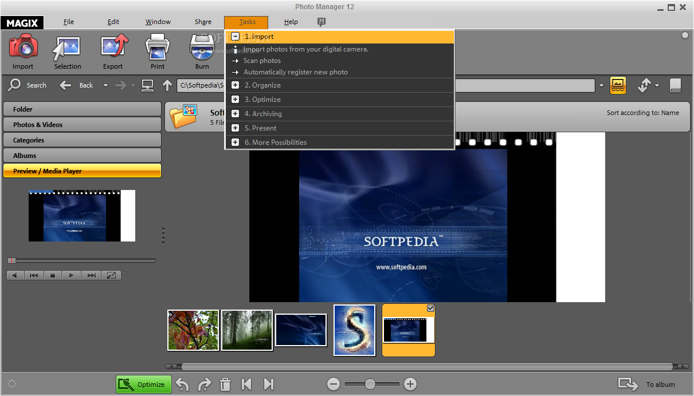Open the Categories panel

(x=82, y=140)
